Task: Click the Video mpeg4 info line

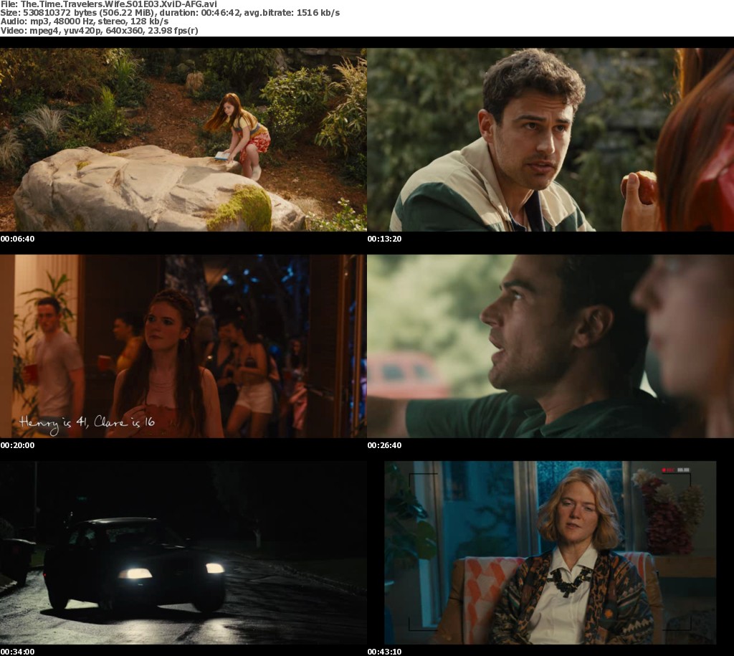Action: tap(99, 30)
